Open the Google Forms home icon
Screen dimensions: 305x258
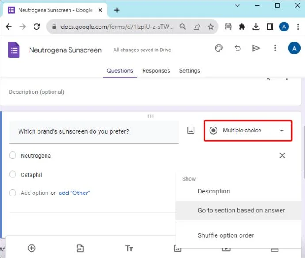tap(14, 50)
